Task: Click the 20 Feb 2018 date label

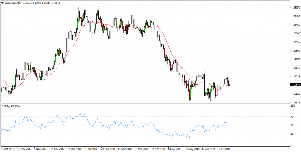Action: (108, 149)
